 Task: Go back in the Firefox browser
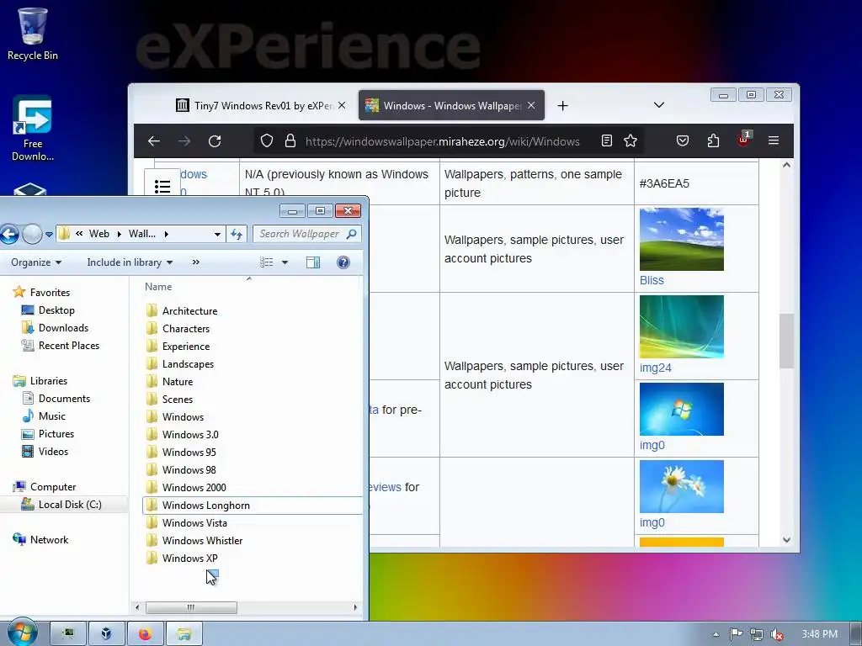[x=154, y=141]
